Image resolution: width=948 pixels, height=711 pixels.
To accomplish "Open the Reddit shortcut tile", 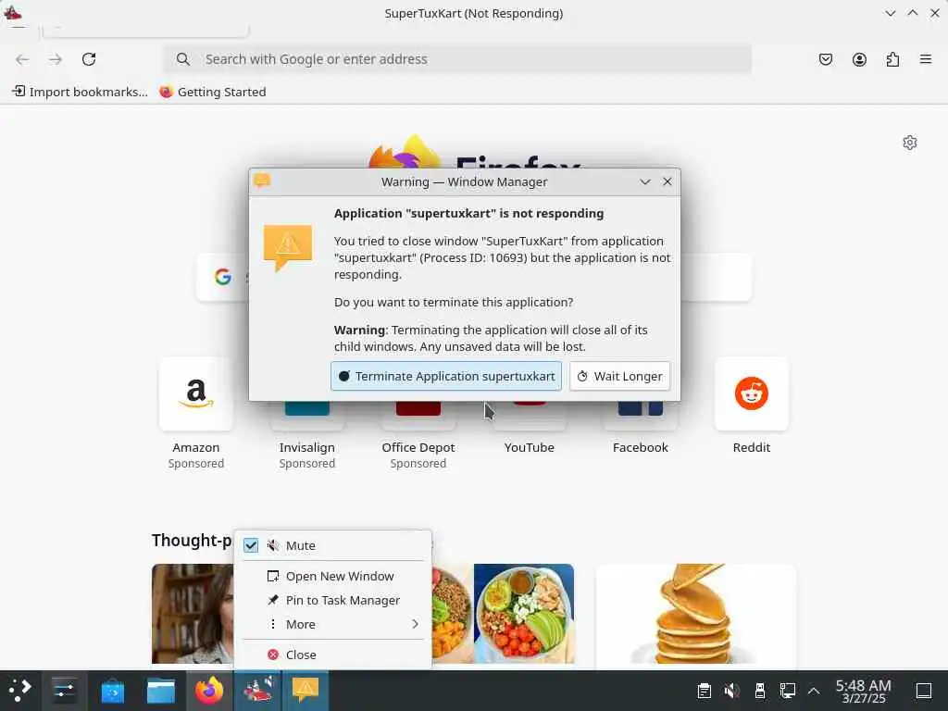I will click(x=752, y=393).
